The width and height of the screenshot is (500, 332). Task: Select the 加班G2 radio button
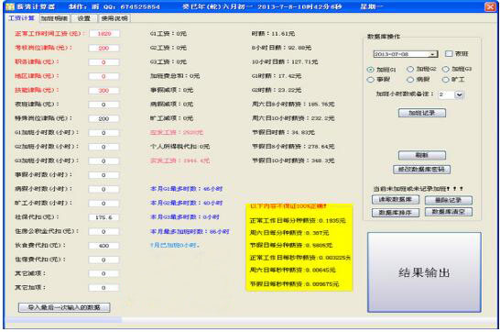point(410,69)
